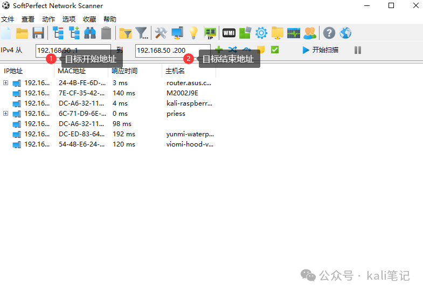The height and width of the screenshot is (292, 423).
Task: Open Find with the binoculars icon
Action: coord(90,33)
